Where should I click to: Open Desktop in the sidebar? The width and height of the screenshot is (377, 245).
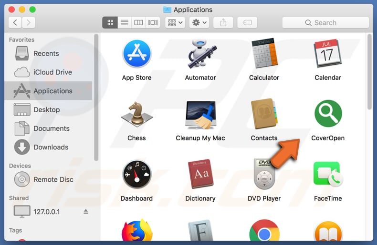[48, 109]
